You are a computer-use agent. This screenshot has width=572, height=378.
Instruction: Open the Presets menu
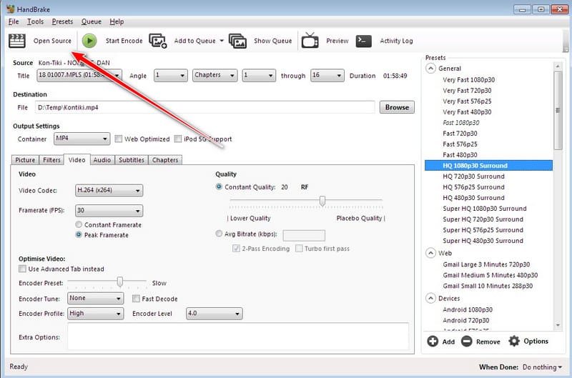(62, 22)
